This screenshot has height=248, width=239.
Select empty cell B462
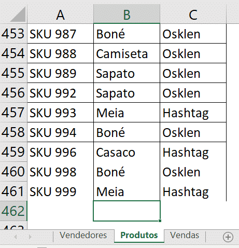[126, 211]
